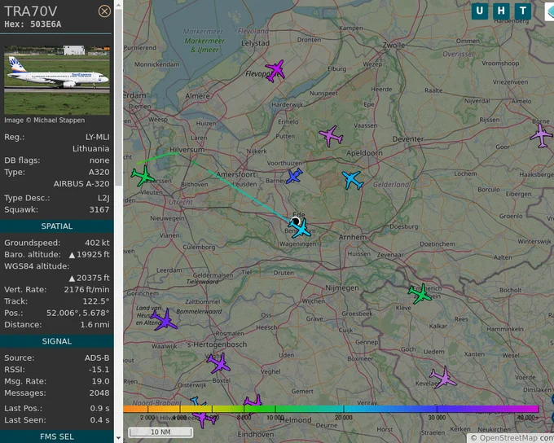
Task: Select the purple aircraft near Vught
Action: (x=218, y=363)
